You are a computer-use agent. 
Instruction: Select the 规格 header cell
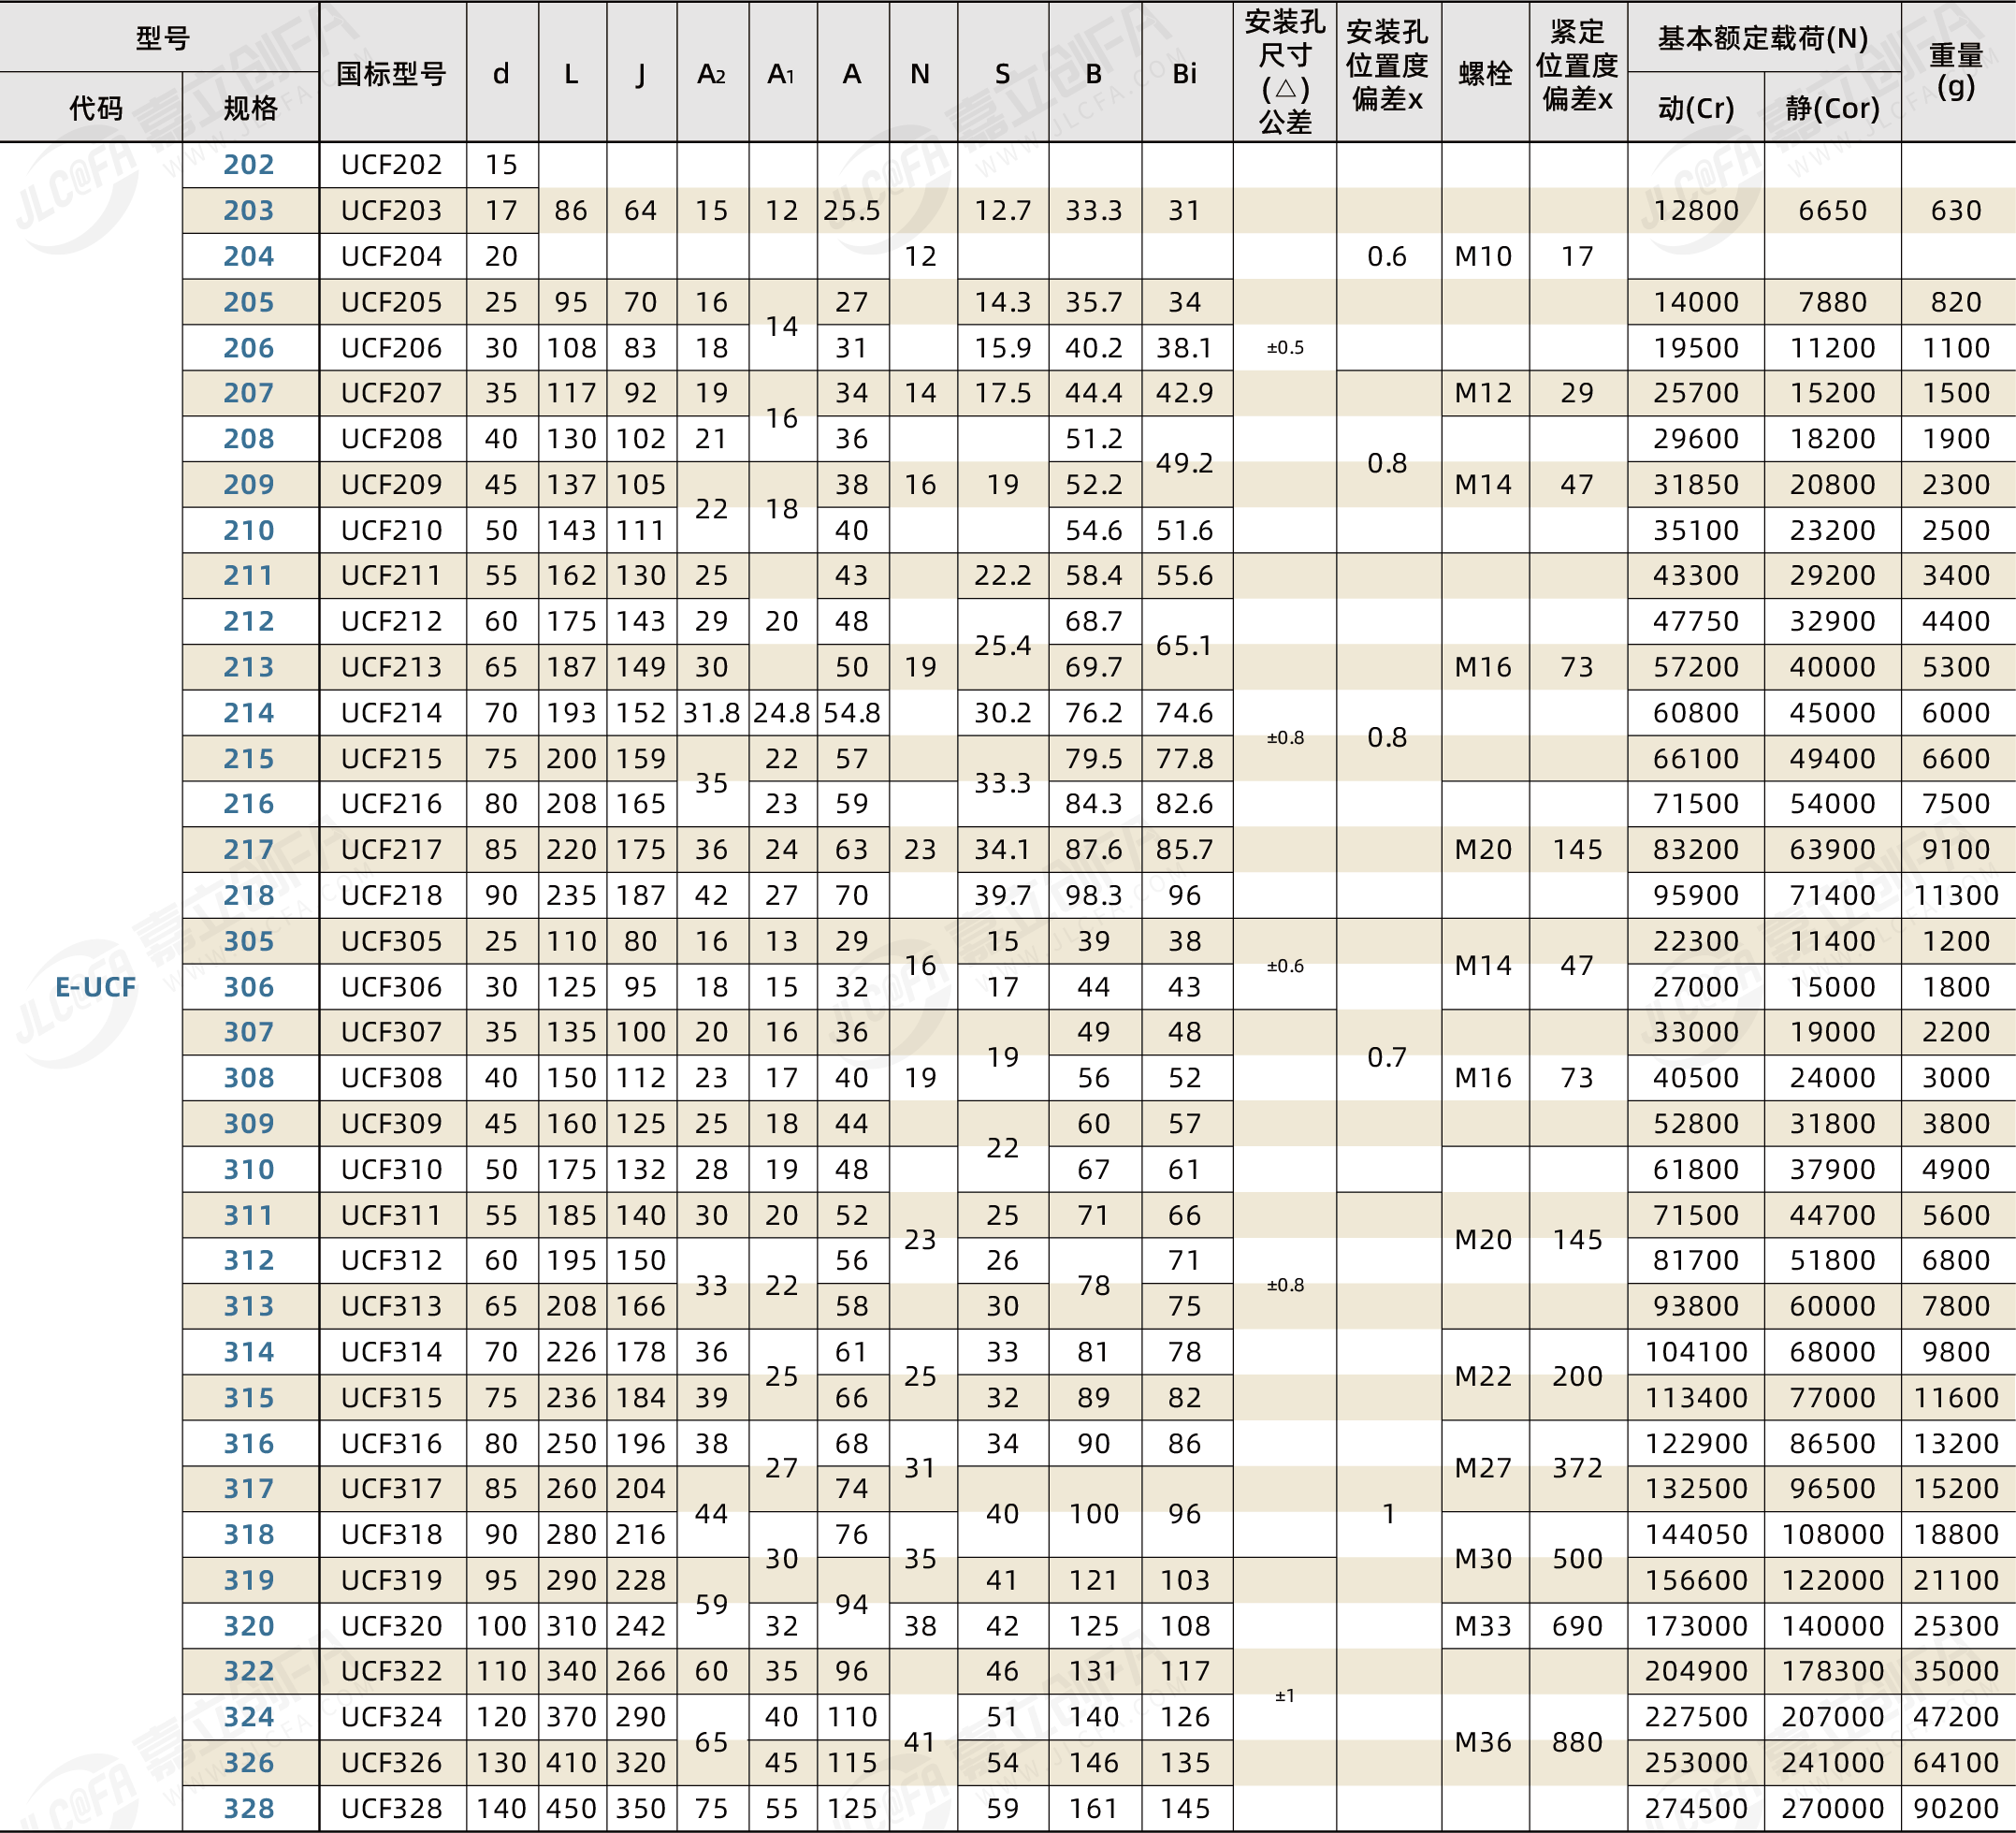click(x=250, y=107)
